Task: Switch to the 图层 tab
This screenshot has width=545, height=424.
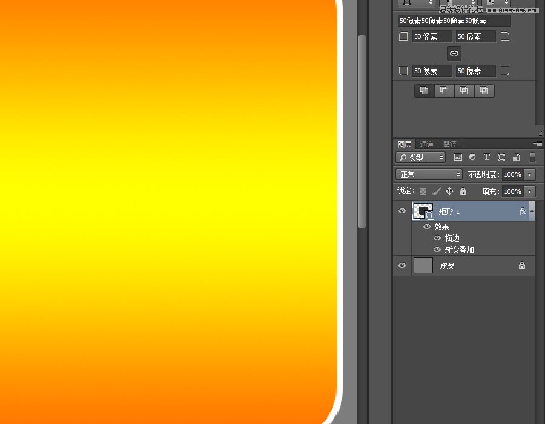Action: 405,144
